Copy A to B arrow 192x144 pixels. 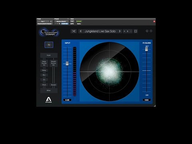coord(128,31)
